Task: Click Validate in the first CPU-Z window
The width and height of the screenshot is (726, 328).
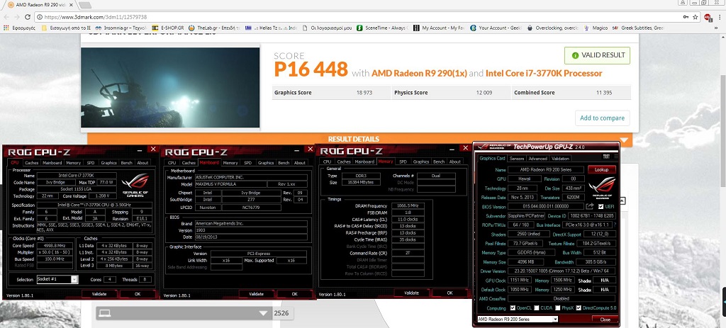Action: click(x=99, y=294)
